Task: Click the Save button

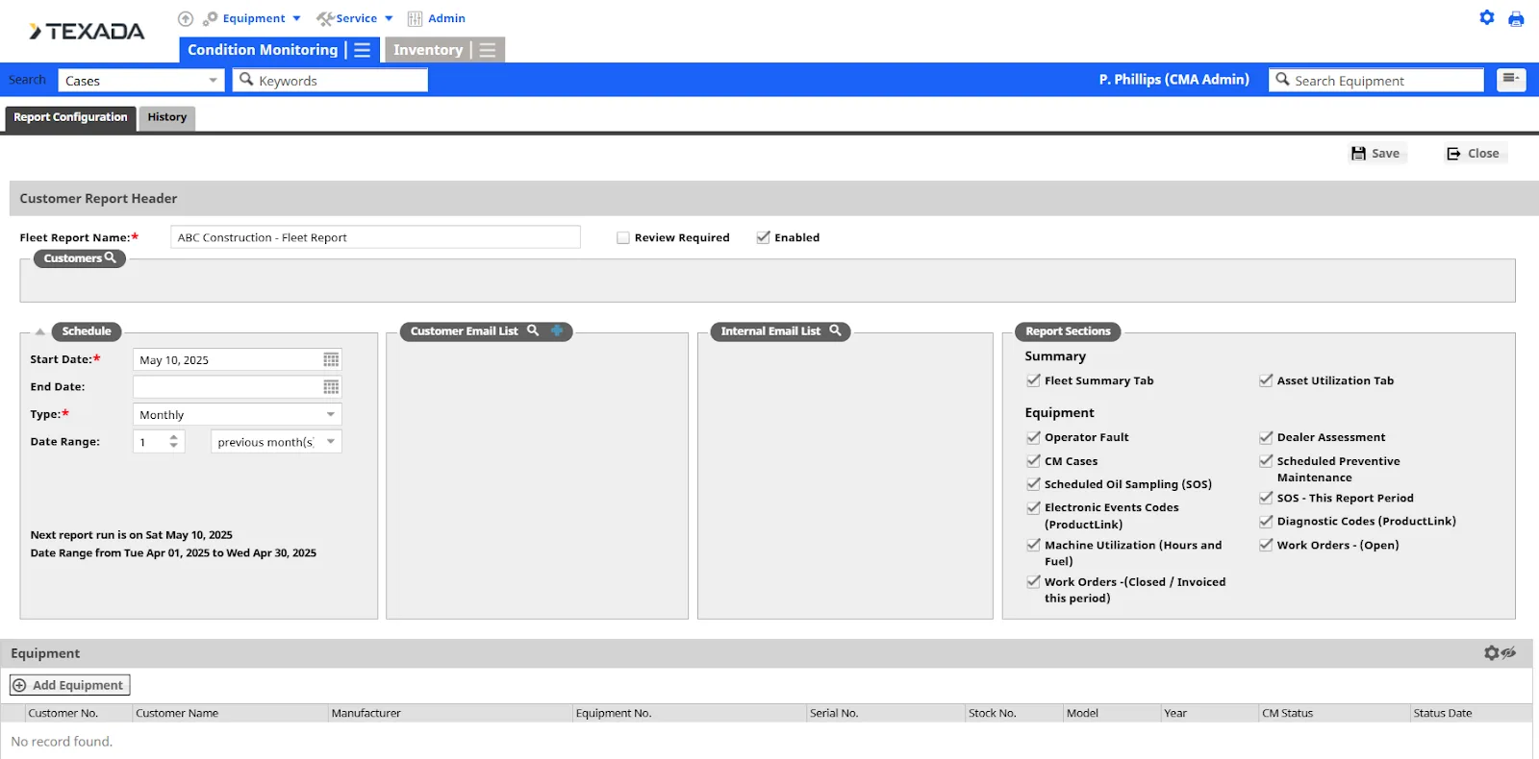Action: pos(1376,154)
